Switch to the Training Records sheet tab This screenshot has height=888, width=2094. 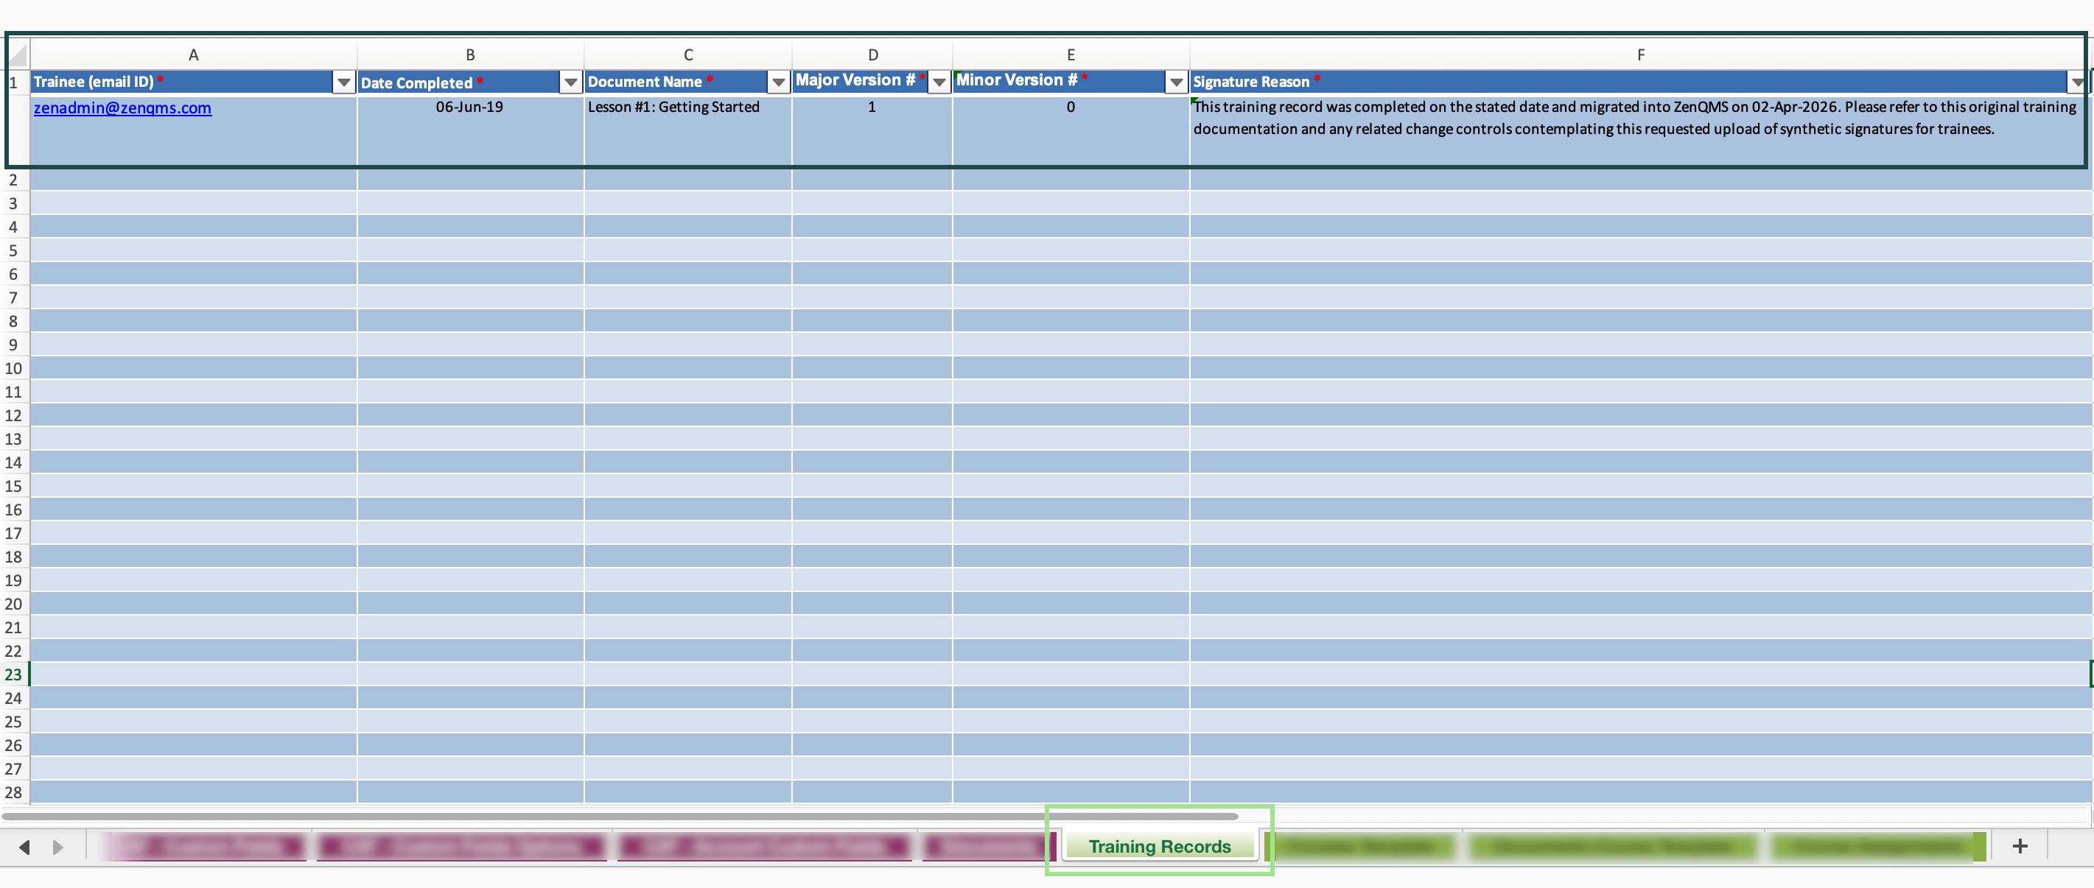pyautogui.click(x=1159, y=847)
